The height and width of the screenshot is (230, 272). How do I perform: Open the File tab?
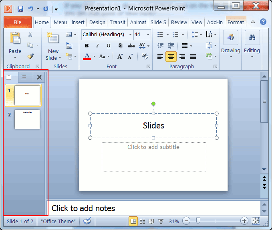pyautogui.click(x=18, y=22)
